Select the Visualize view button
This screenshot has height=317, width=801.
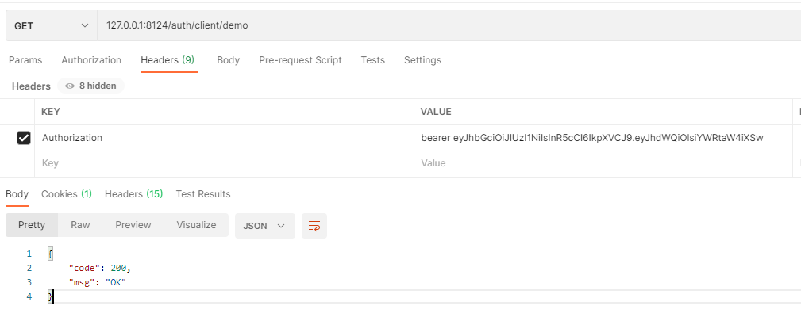(196, 225)
